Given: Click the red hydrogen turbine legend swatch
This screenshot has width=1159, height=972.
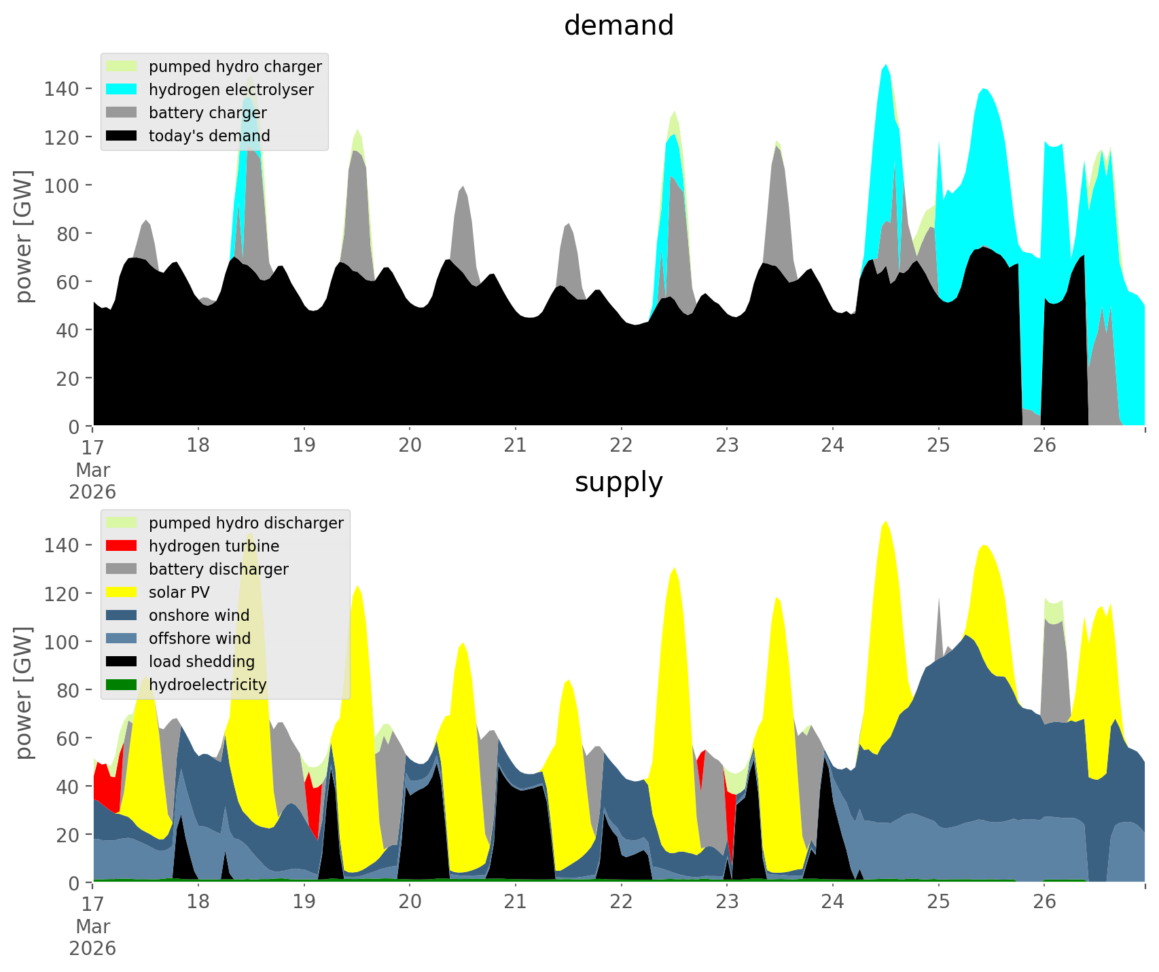Looking at the screenshot, I should point(122,546).
